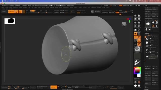Select the large LeatherBarcover current tool thumbnail

(148, 24)
